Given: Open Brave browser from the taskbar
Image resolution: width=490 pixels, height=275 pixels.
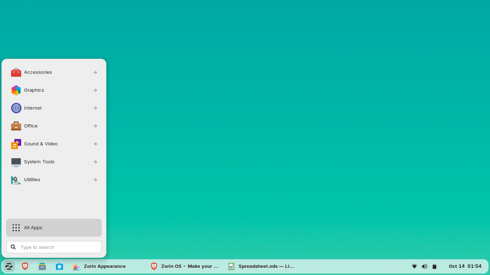Looking at the screenshot, I should pos(25,266).
